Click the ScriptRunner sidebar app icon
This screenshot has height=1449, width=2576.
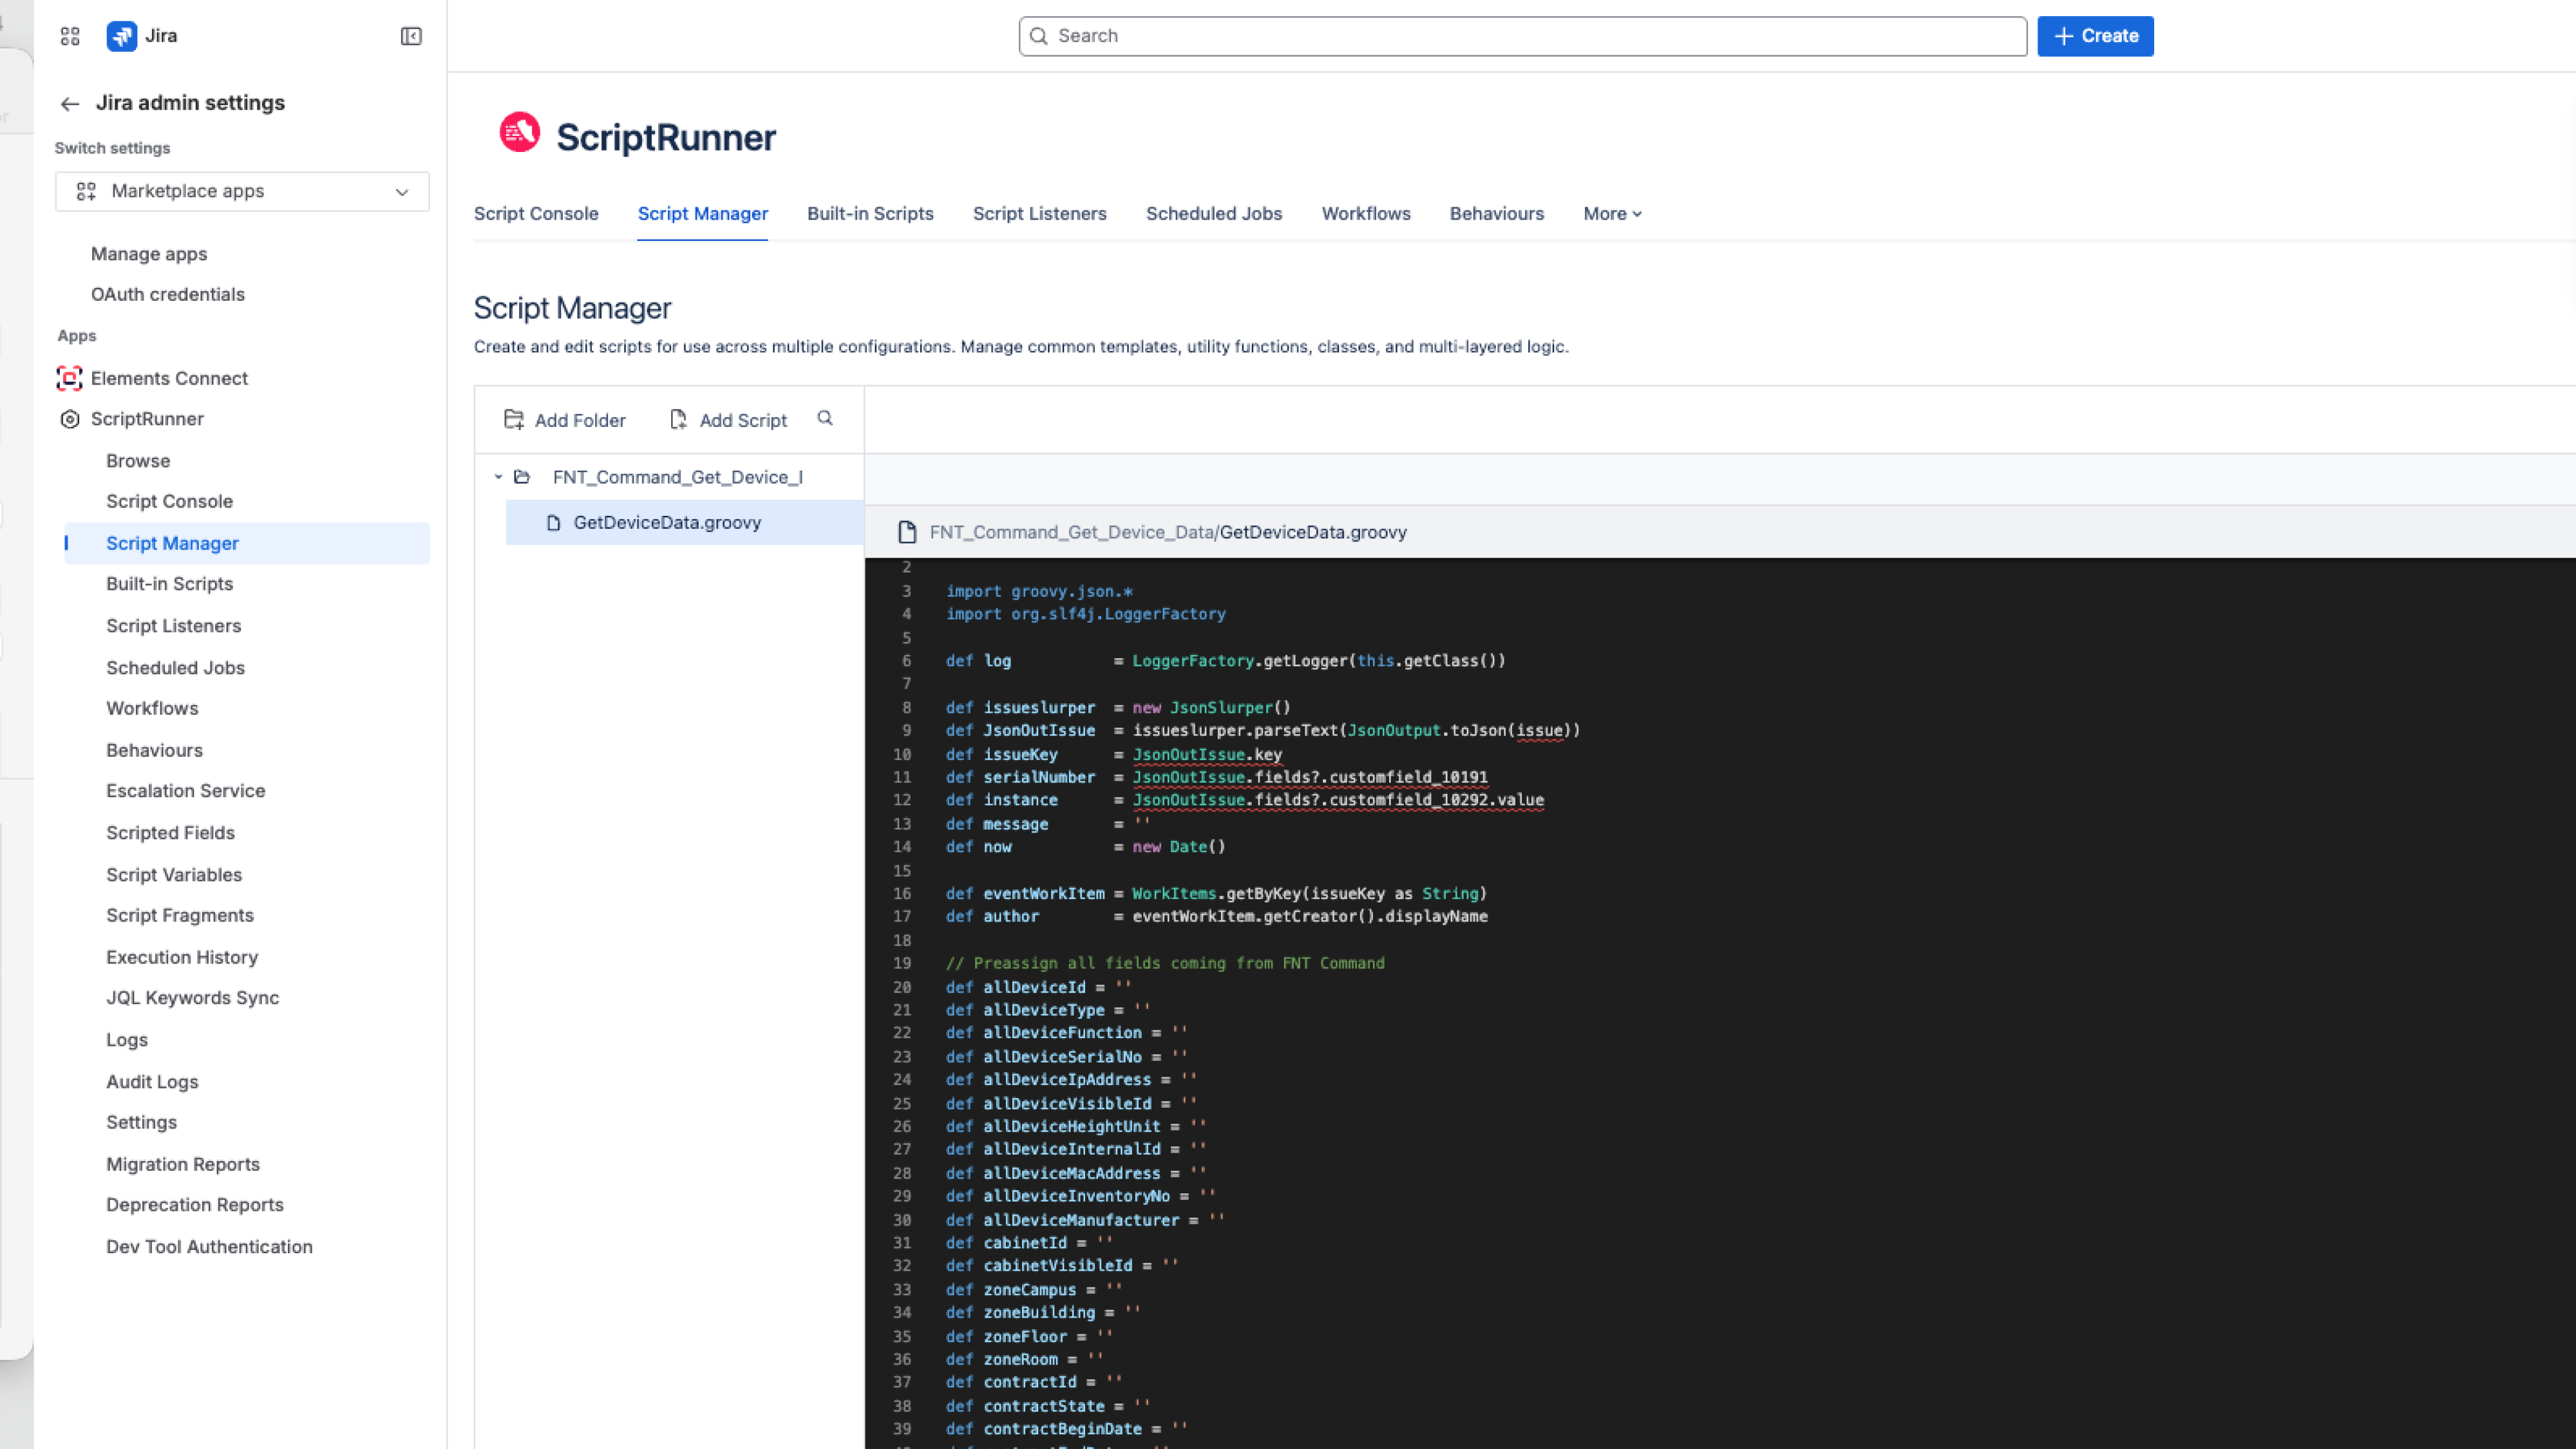(x=70, y=419)
